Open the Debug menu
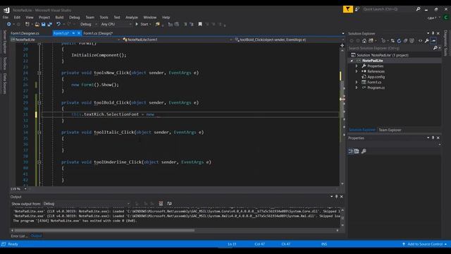 point(74,17)
